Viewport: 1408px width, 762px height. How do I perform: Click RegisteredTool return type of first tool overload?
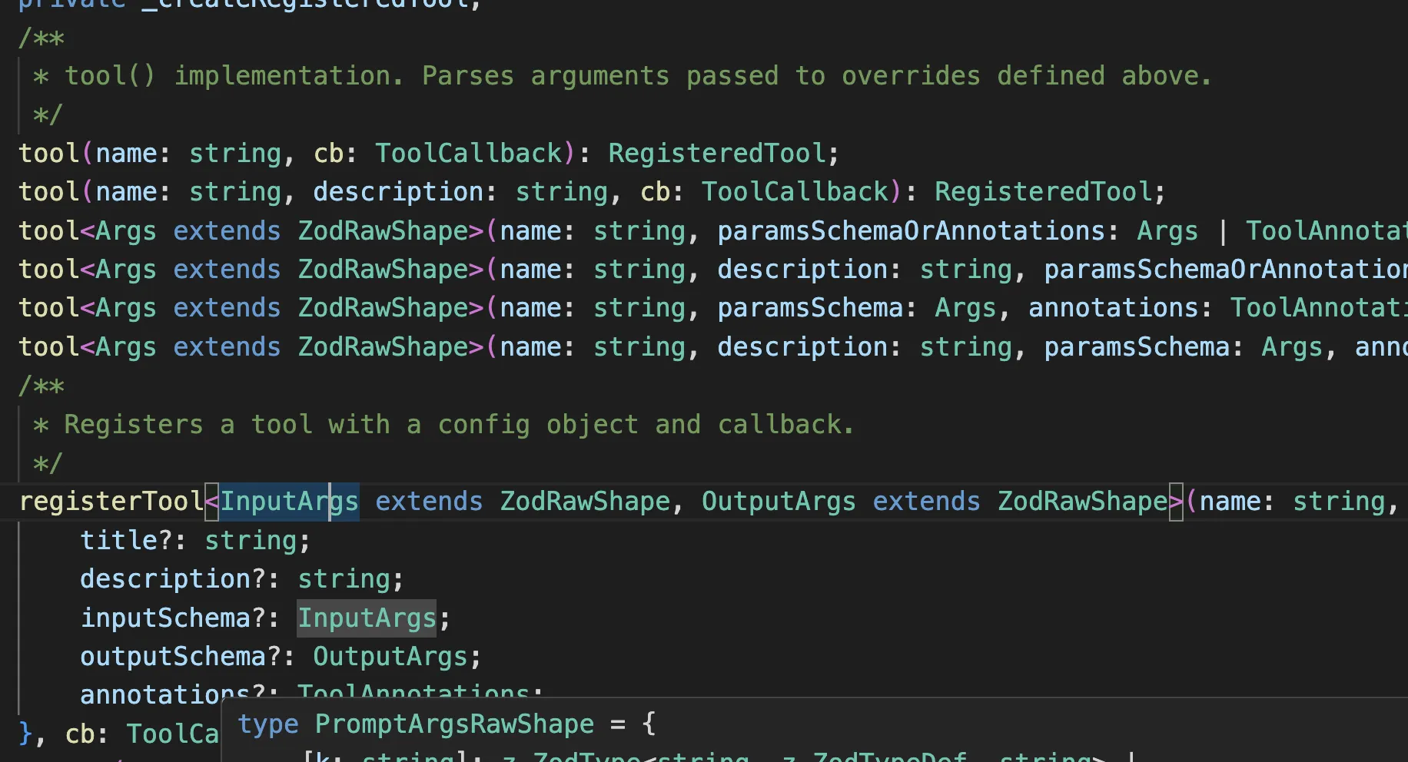(x=716, y=154)
